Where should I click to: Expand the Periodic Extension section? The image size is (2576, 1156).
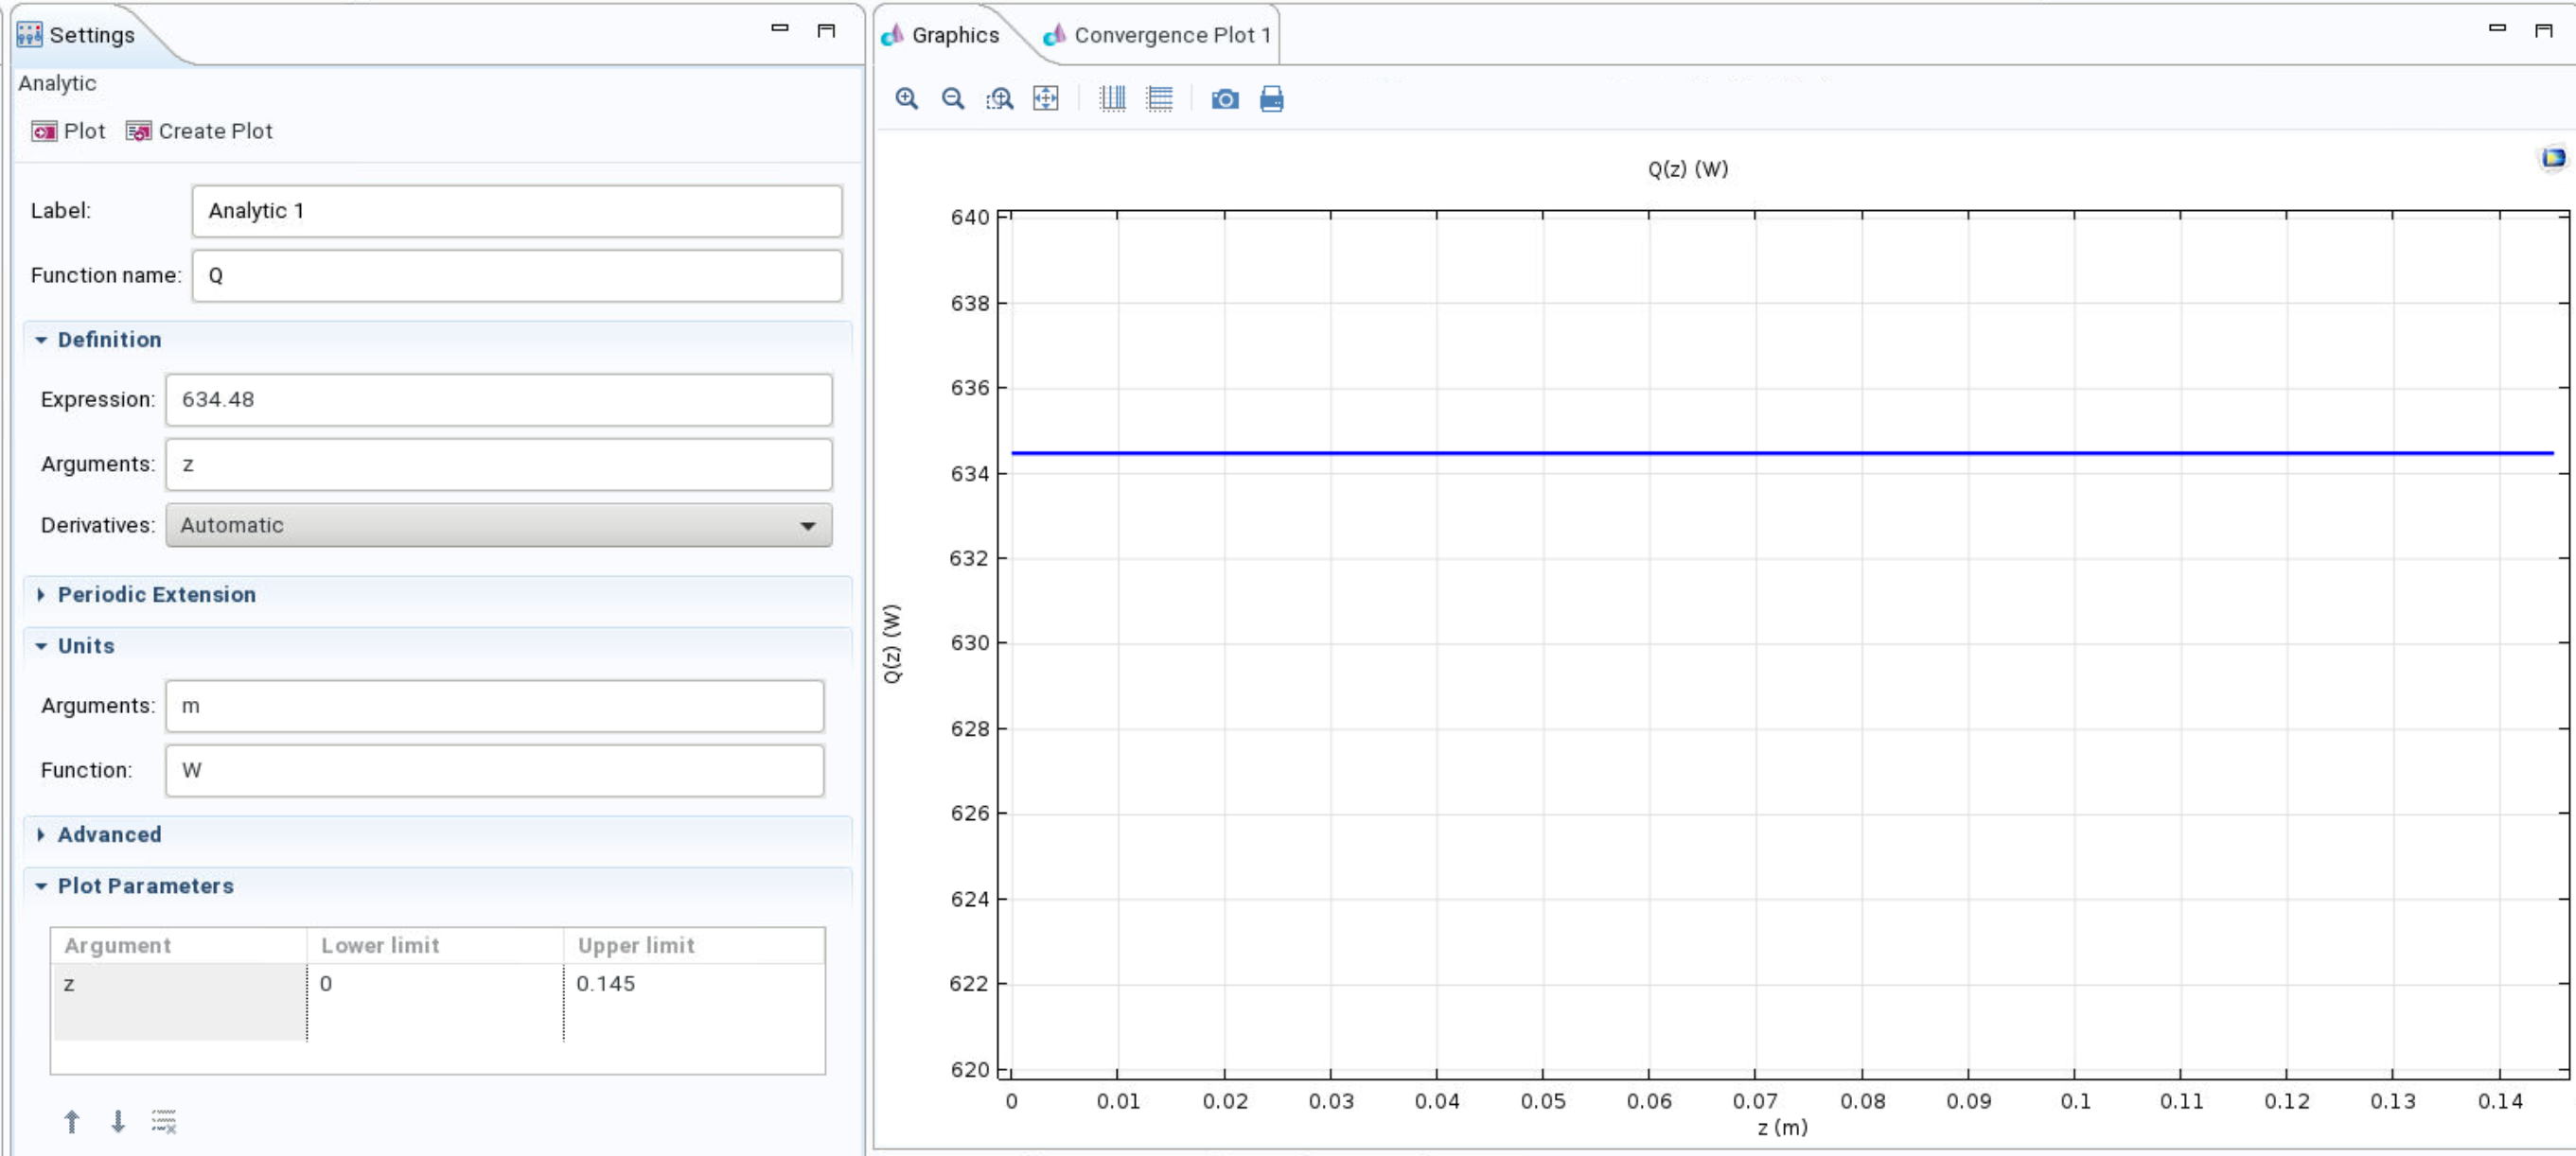[156, 594]
